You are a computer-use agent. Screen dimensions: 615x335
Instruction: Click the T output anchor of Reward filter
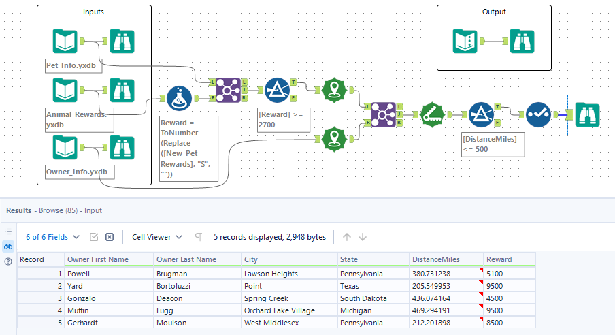pos(293,82)
